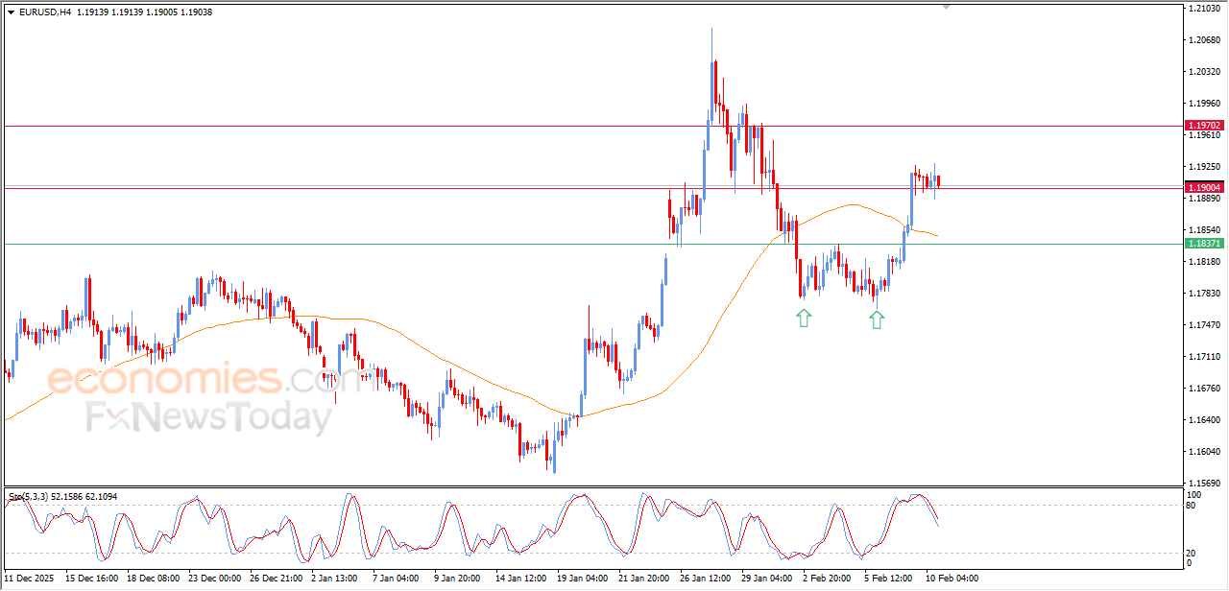Click the 1.16760 price axis value

coord(1203,389)
